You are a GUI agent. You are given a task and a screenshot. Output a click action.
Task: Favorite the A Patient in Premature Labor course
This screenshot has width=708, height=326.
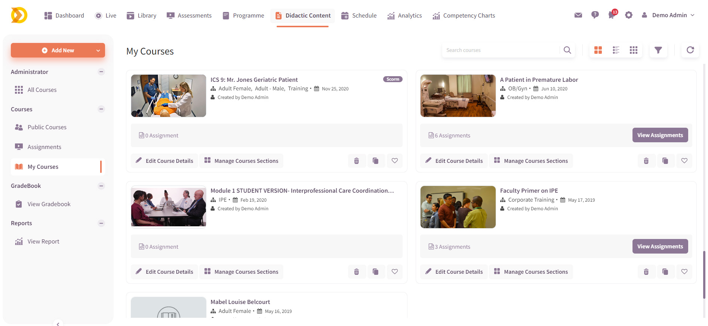pyautogui.click(x=684, y=161)
